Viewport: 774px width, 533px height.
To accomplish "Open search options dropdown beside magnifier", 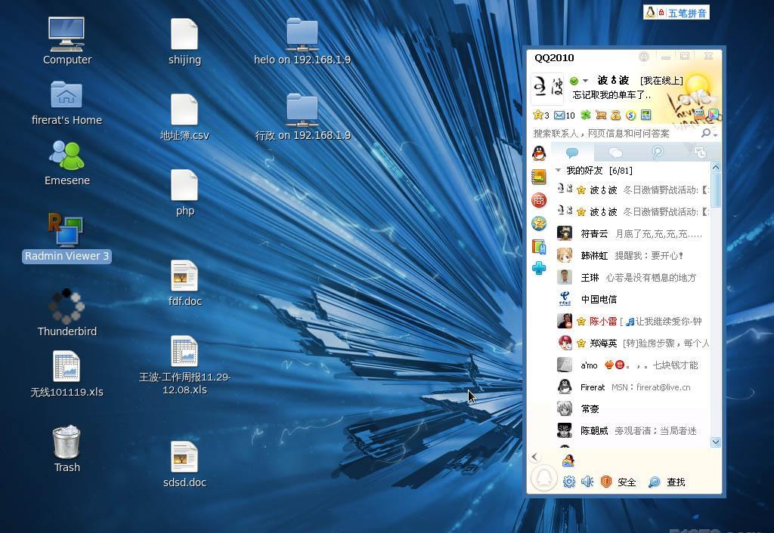I will coord(715,134).
